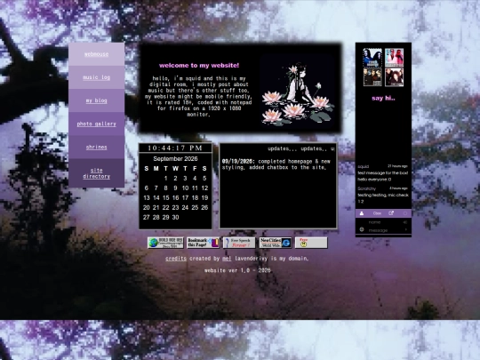
Task: Select date 19 on the calendar
Action: tap(204, 197)
